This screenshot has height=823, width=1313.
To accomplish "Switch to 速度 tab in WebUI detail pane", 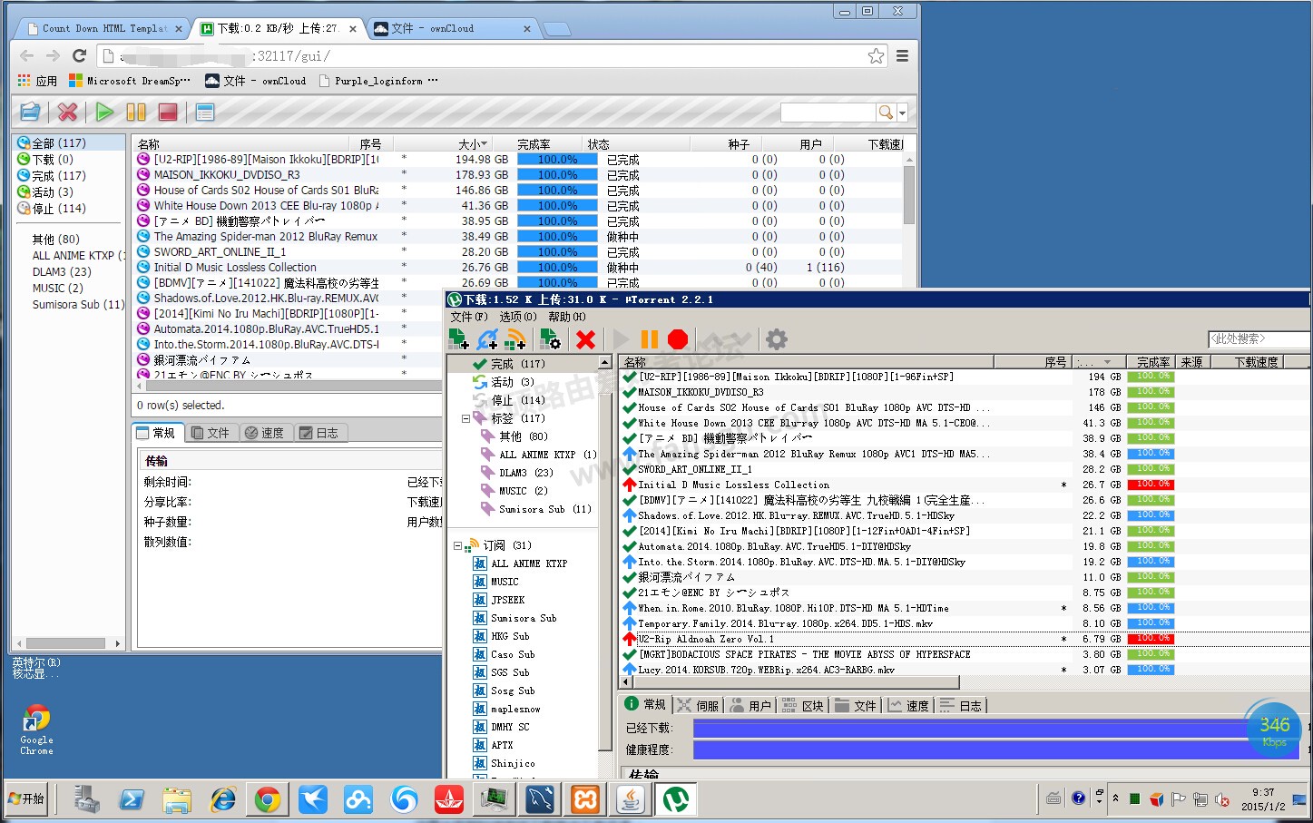I will [x=264, y=433].
